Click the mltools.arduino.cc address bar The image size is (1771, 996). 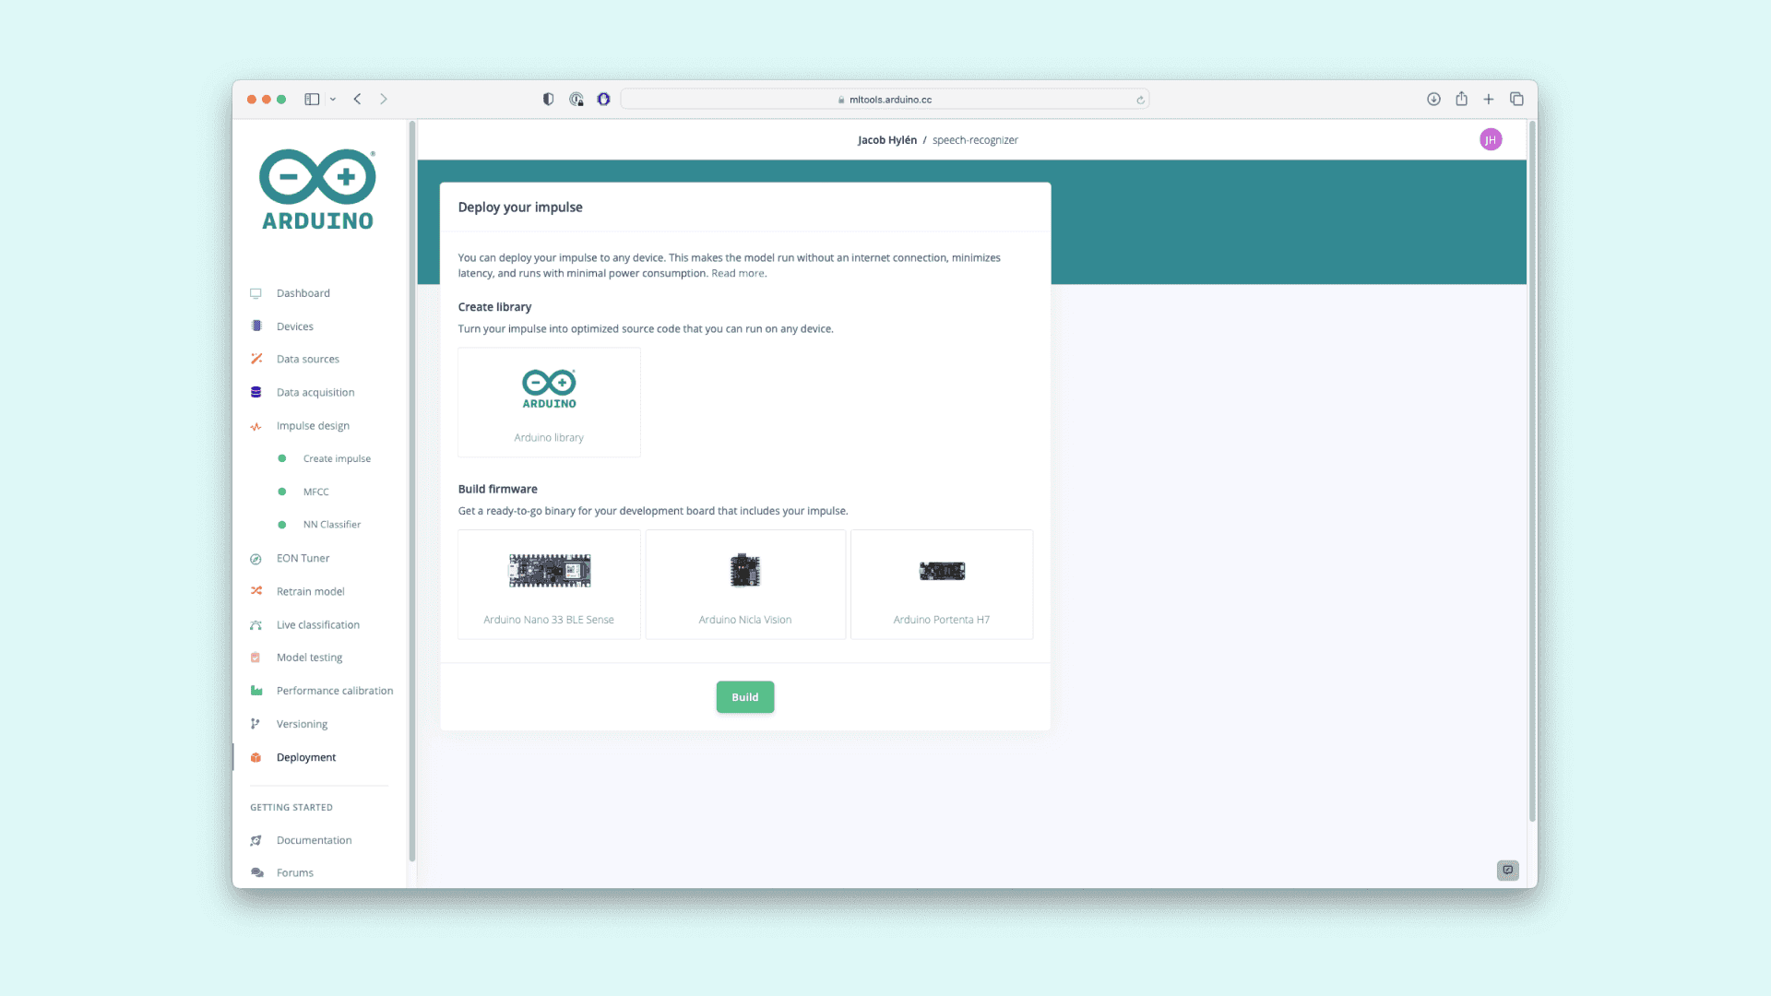(x=885, y=100)
